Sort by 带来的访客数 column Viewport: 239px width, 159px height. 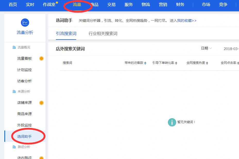coord(145,63)
